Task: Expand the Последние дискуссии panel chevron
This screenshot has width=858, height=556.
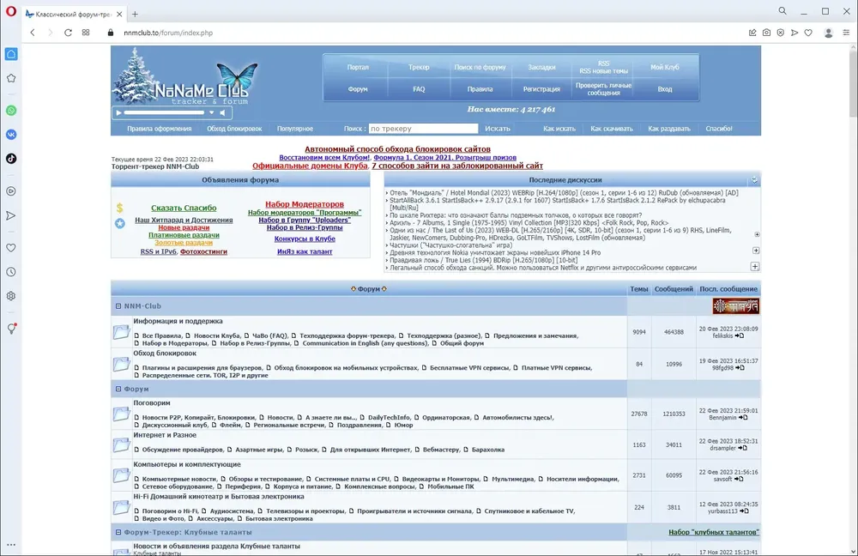Action: [753, 180]
